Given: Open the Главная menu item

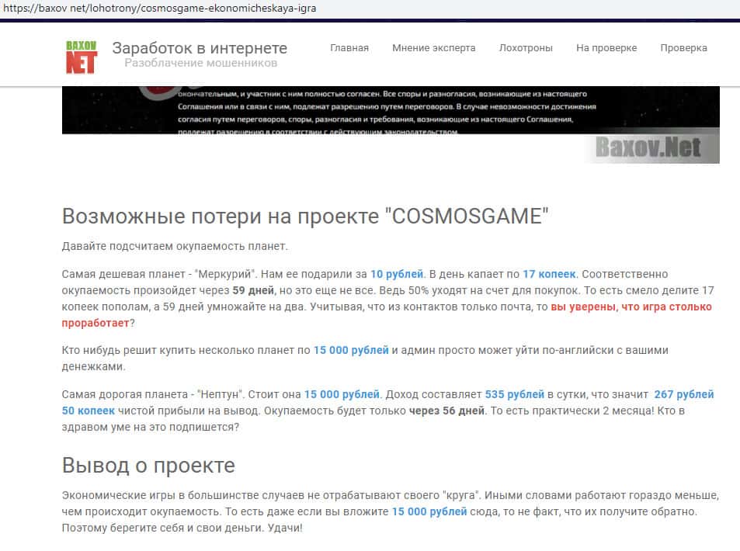Looking at the screenshot, I should coord(349,48).
